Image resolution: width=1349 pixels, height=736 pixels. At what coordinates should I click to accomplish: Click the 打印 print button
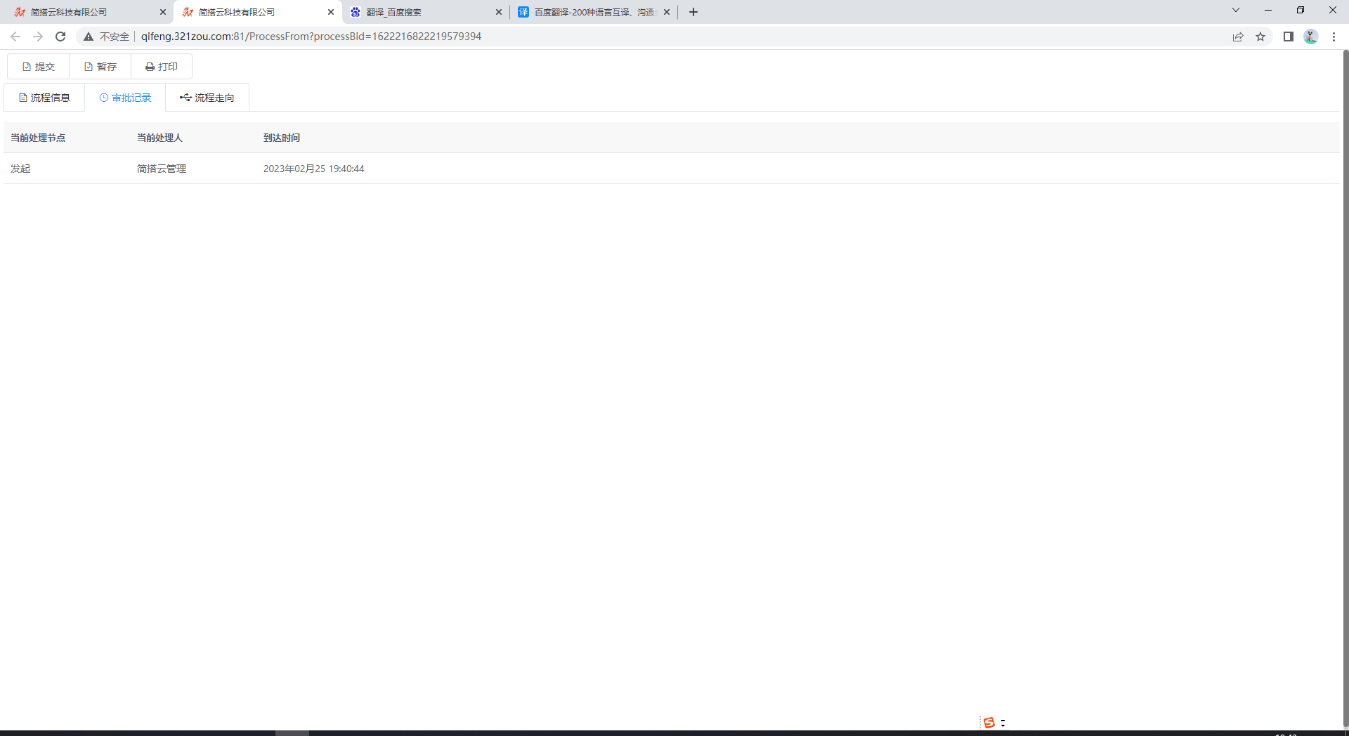click(162, 67)
